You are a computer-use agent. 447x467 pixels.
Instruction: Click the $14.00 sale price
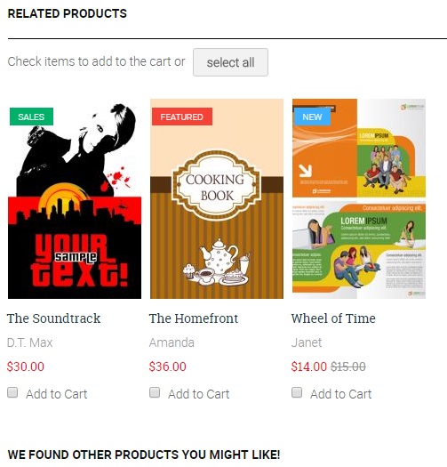click(x=309, y=366)
